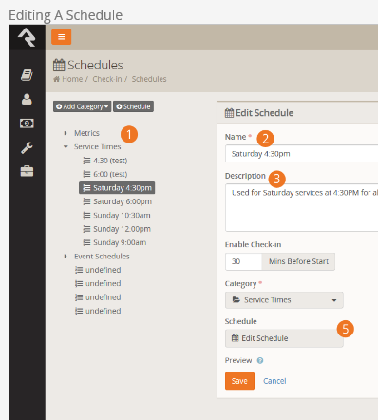This screenshot has width=378, height=420.
Task: Click the help icon next to Preview
Action: coord(260,360)
